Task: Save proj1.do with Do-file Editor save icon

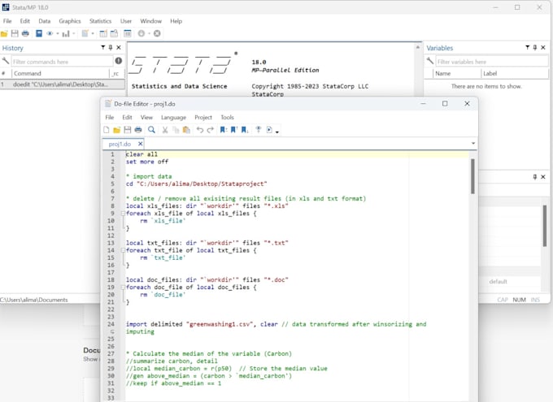Action: [128, 130]
